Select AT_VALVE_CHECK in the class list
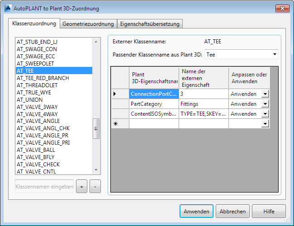The image size is (294, 226). tap(54, 165)
